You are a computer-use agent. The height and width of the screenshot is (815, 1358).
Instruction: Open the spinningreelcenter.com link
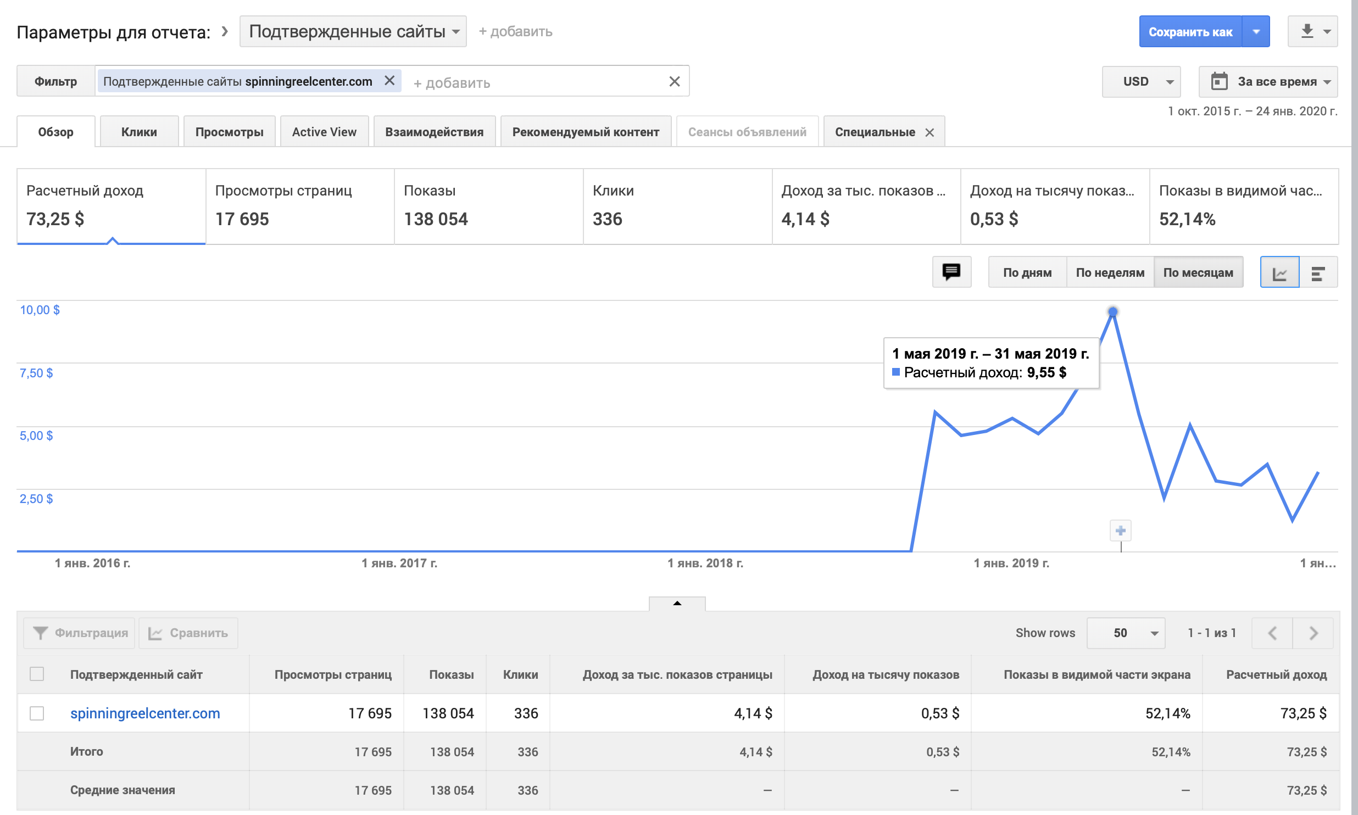tap(145, 713)
